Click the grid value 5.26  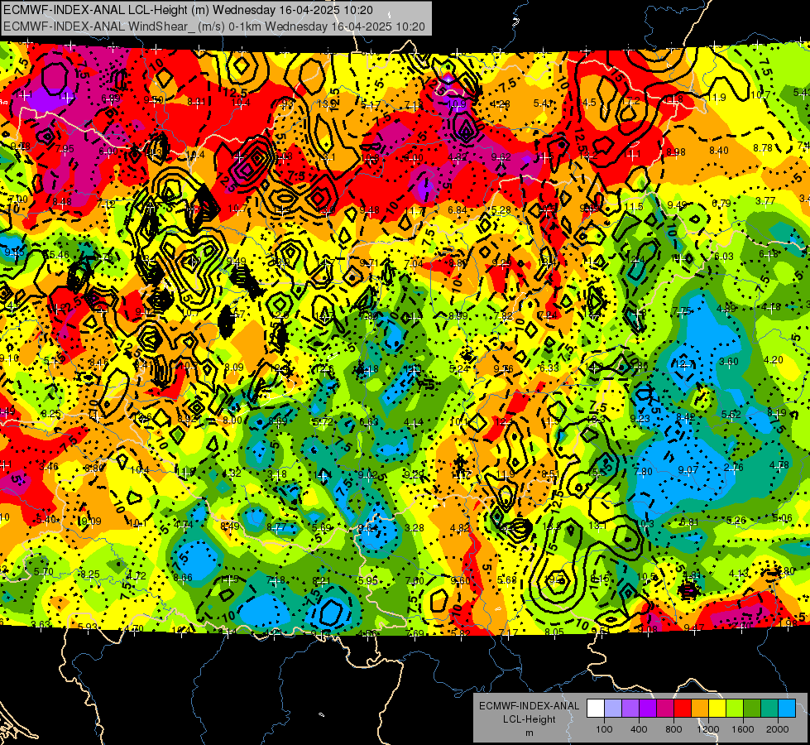point(736,520)
